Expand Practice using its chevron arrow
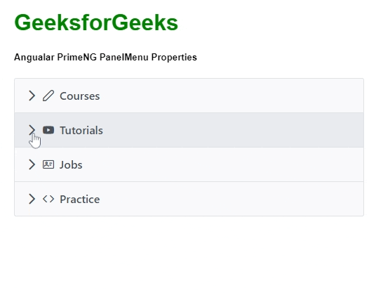Screen dimensions: 369x293 32,199
